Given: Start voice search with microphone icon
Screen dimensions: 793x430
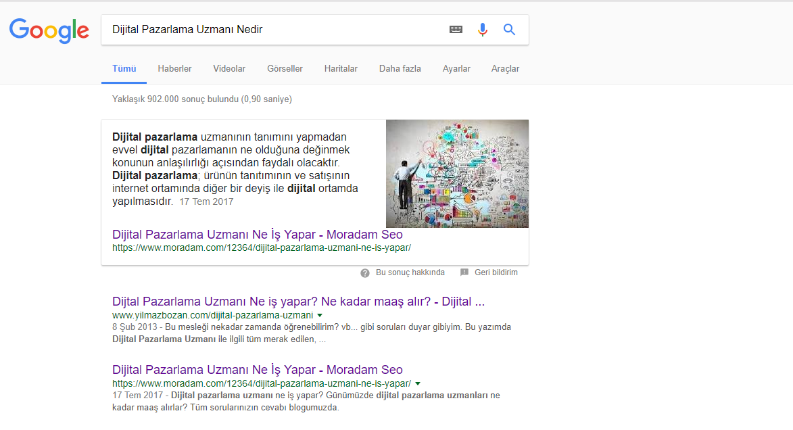Looking at the screenshot, I should point(483,30).
